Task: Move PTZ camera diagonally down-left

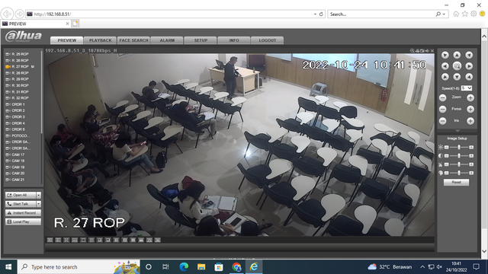Action: pos(445,77)
